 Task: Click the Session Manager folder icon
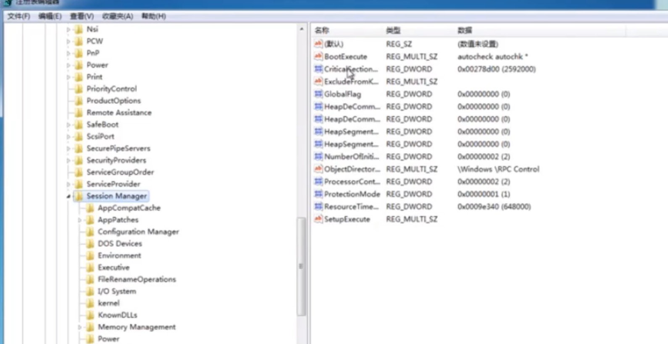pos(79,196)
